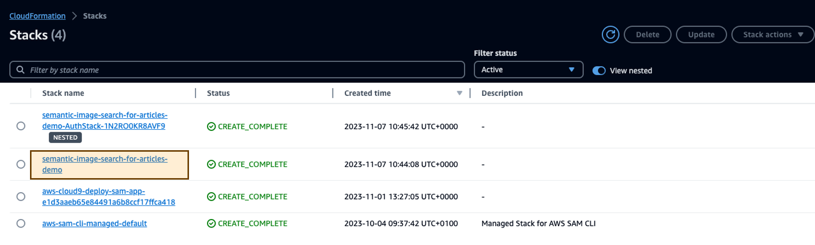The height and width of the screenshot is (245, 815).
Task: Open the aws-cloud9-deploy-sam-app stack link
Action: 108,197
